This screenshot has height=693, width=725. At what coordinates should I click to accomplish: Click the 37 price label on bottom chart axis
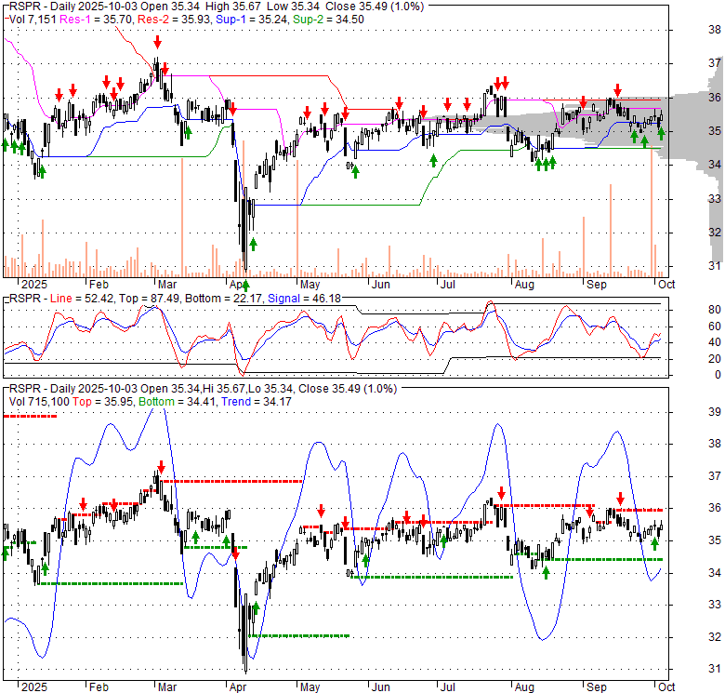715,476
